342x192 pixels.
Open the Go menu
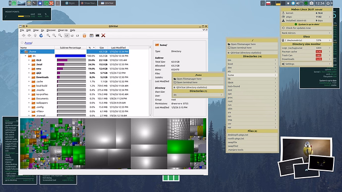point(43,30)
